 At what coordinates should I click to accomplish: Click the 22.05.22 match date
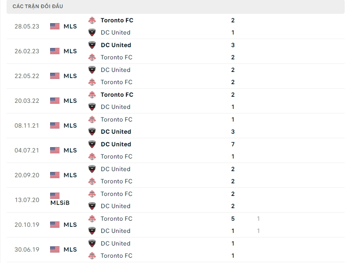[27, 76]
